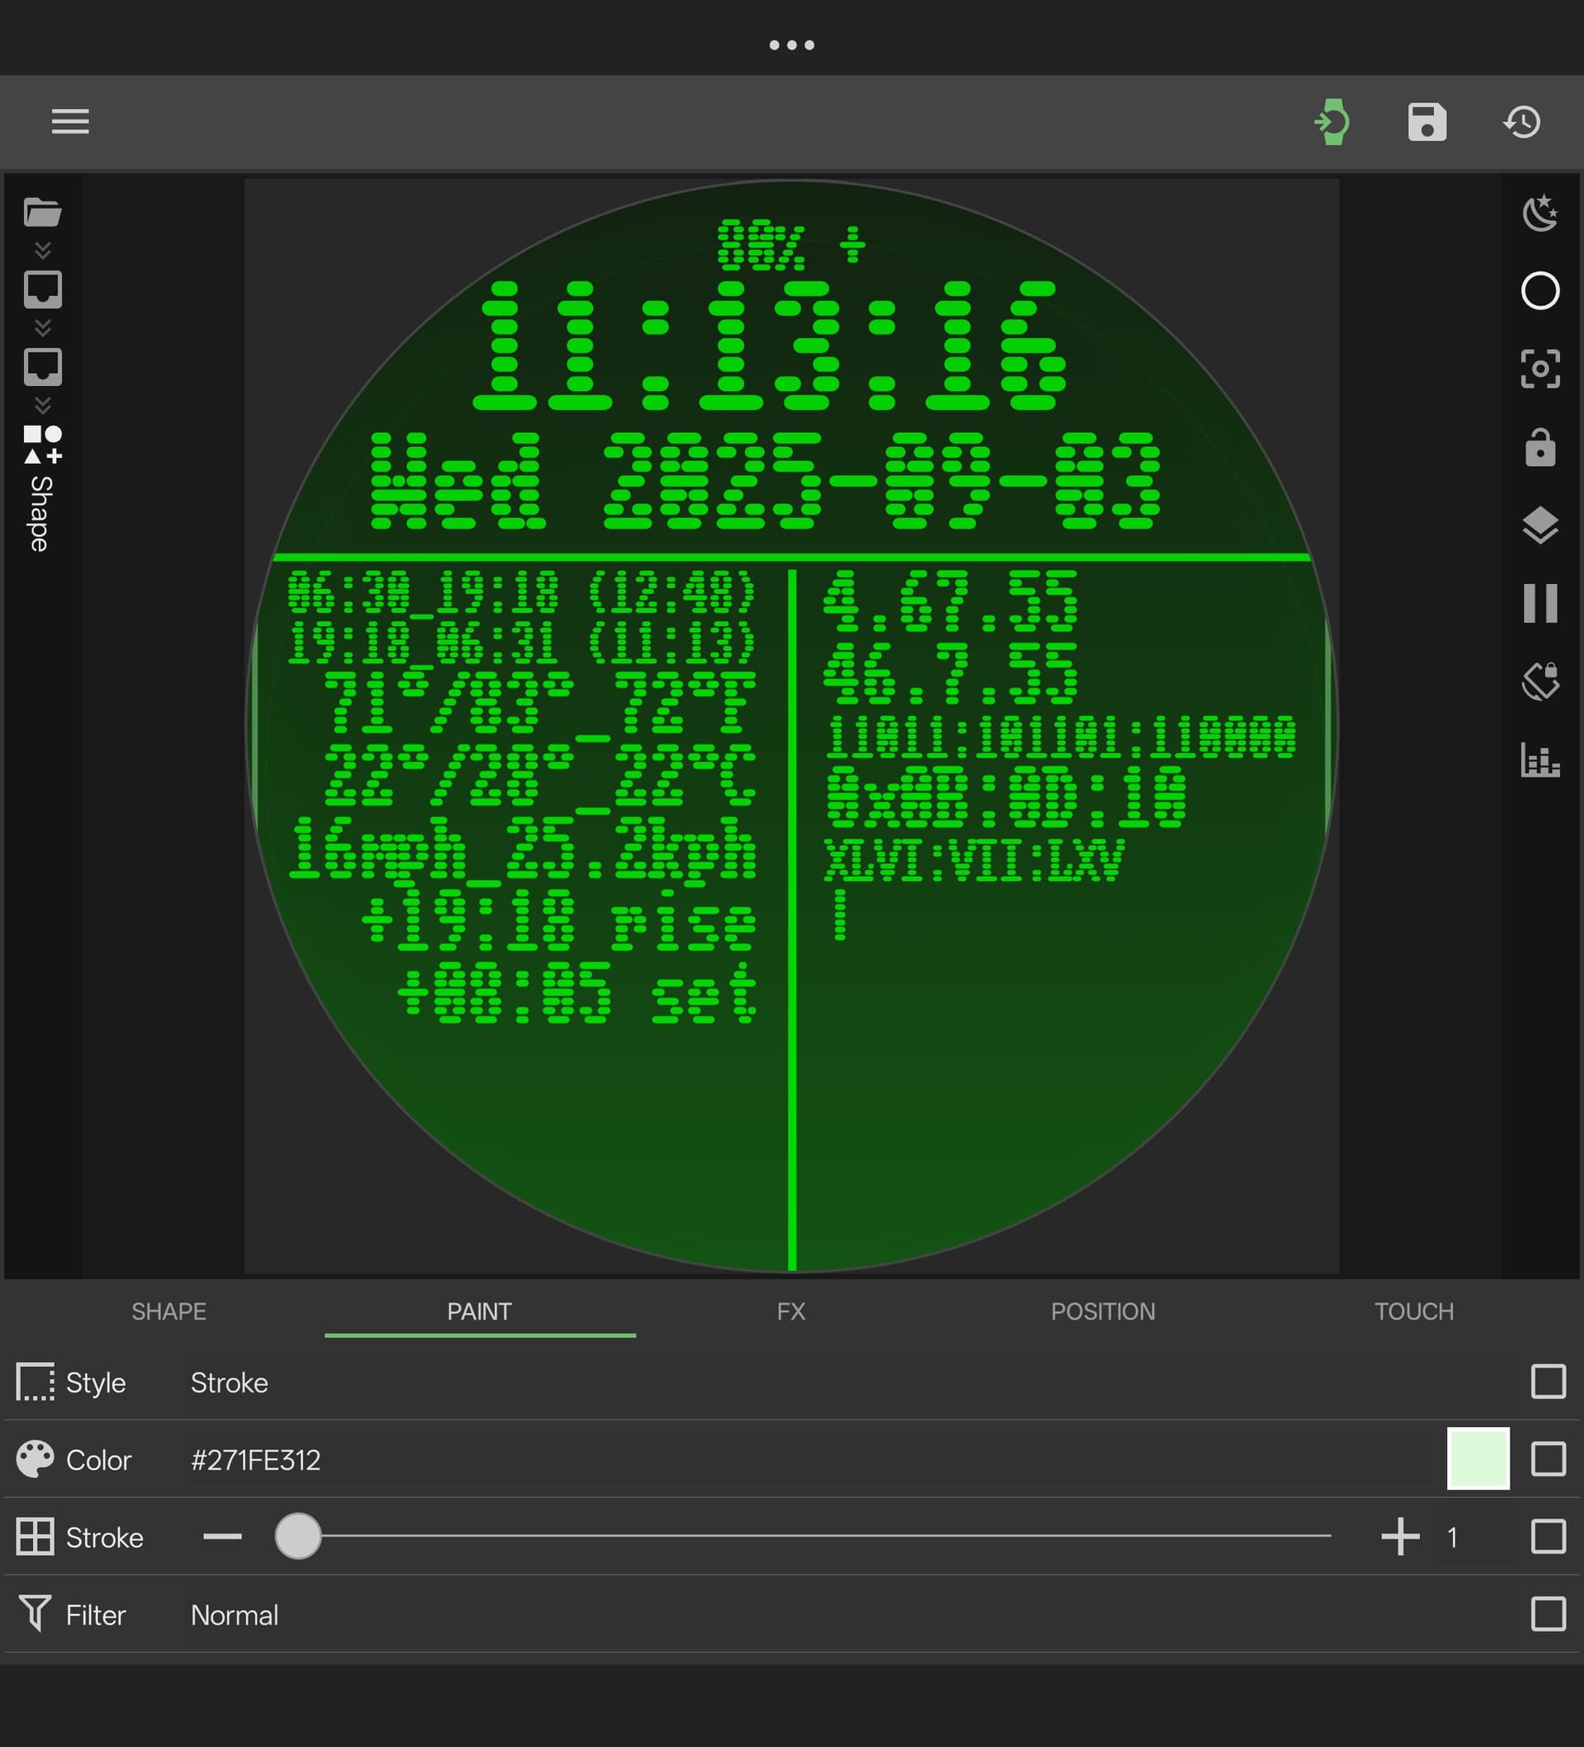Image resolution: width=1584 pixels, height=1747 pixels.
Task: Switch the round face shape icon
Action: coord(1539,290)
